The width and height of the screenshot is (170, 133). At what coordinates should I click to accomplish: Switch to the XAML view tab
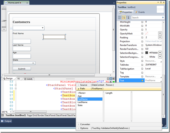pos(28,79)
